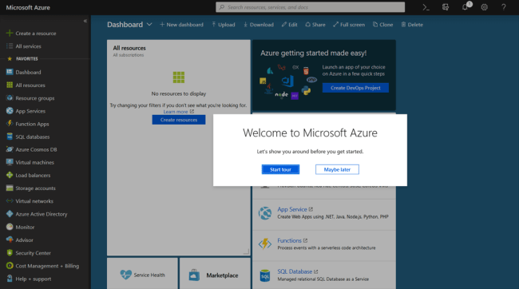
Task: Click the Function Apps lightning icon
Action: tap(10, 124)
